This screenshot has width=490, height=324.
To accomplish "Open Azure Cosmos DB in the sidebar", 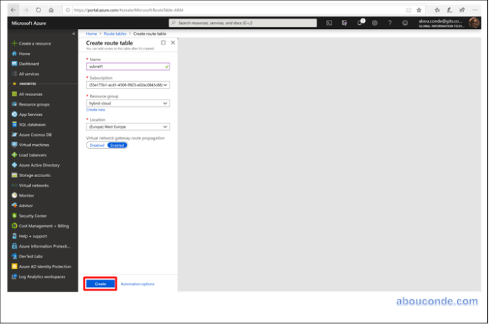I will point(35,135).
